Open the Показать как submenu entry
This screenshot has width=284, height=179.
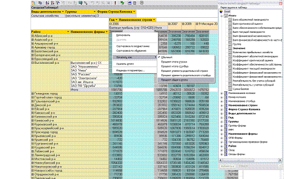click(x=135, y=57)
